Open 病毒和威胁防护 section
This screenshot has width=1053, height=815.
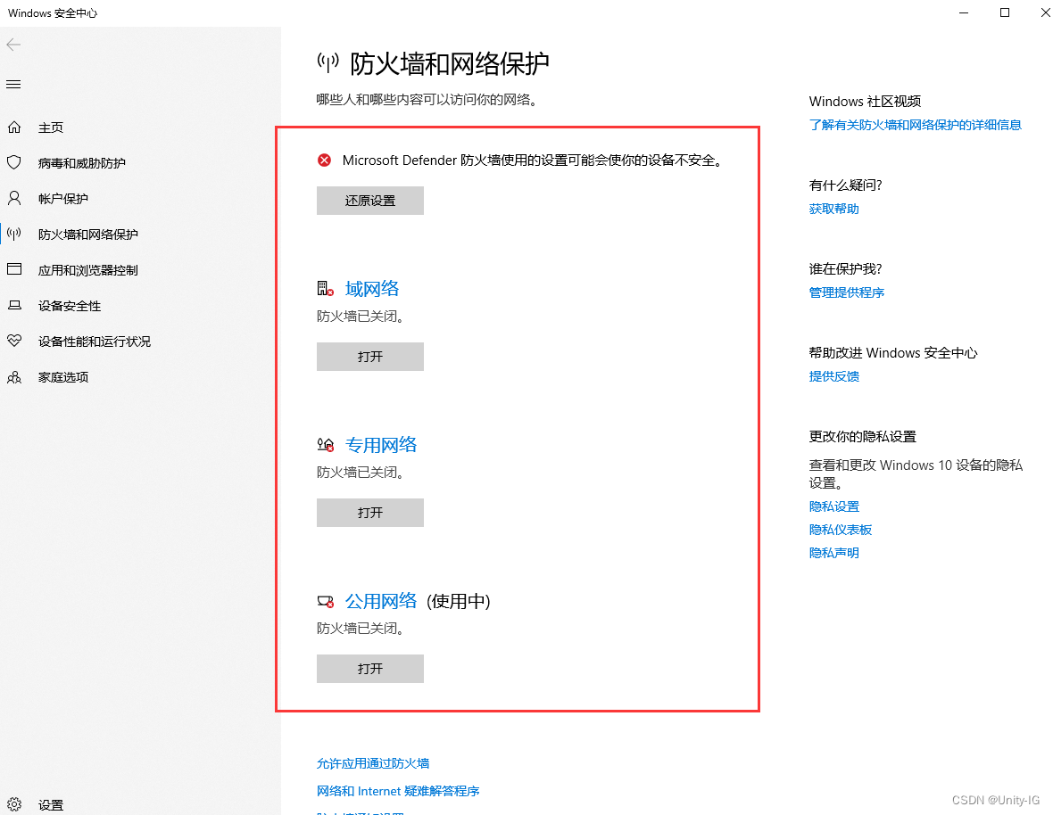(x=82, y=163)
